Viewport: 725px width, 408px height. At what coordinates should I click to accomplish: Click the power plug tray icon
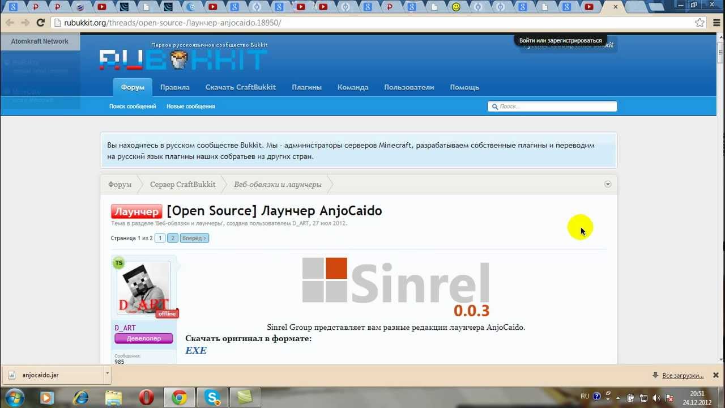(x=631, y=397)
